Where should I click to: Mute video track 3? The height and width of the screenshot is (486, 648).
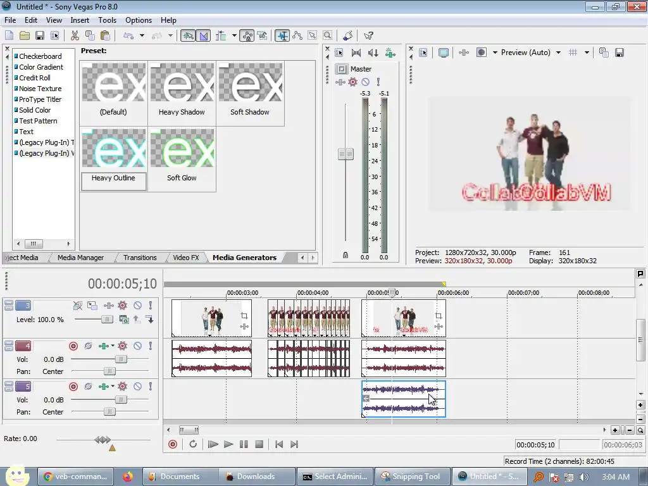tap(137, 306)
